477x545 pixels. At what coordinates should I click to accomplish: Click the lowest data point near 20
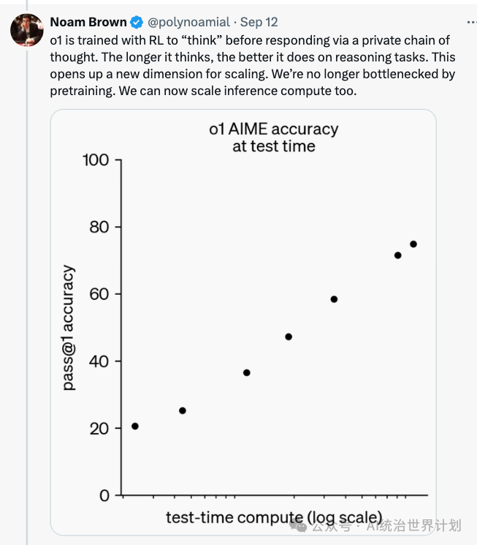coord(135,426)
